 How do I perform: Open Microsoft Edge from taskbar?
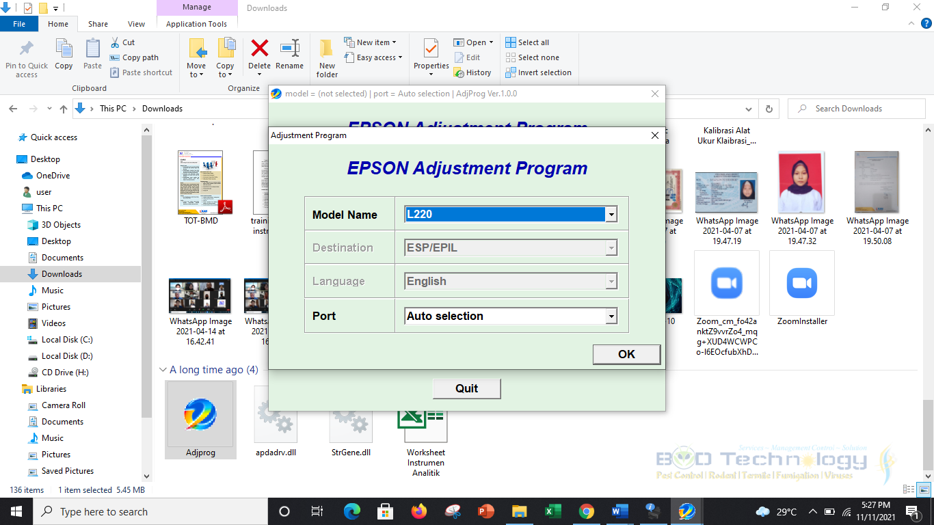coord(351,511)
